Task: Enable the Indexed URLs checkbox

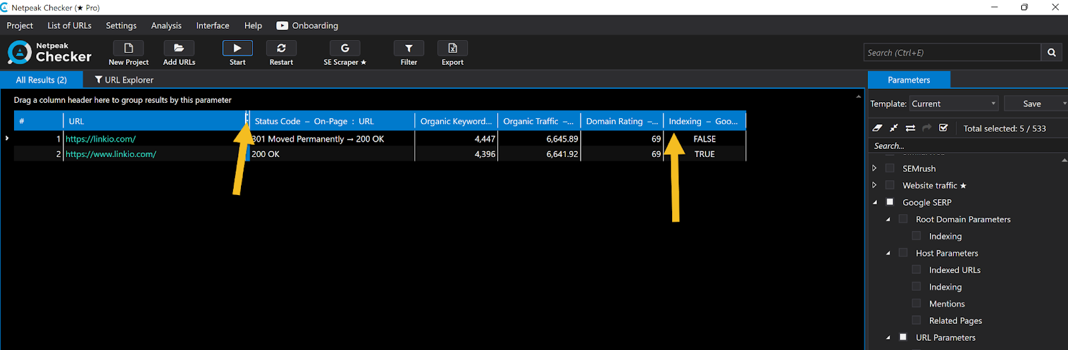Action: tap(916, 270)
